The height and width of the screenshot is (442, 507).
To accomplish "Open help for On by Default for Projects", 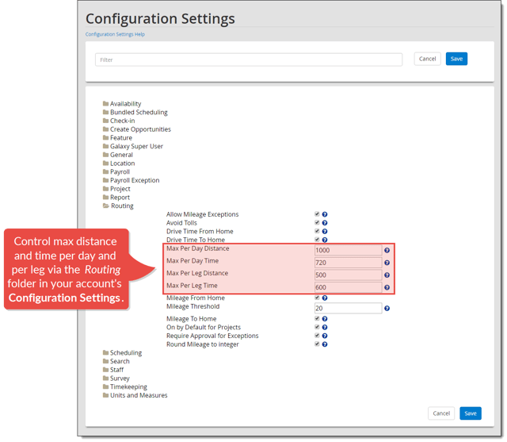I will click(325, 328).
